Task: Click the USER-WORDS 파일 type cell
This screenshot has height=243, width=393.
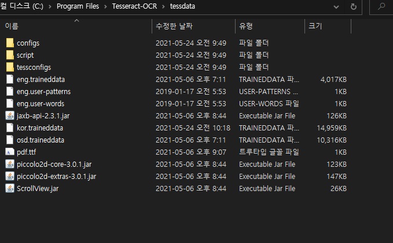Action: pos(269,103)
